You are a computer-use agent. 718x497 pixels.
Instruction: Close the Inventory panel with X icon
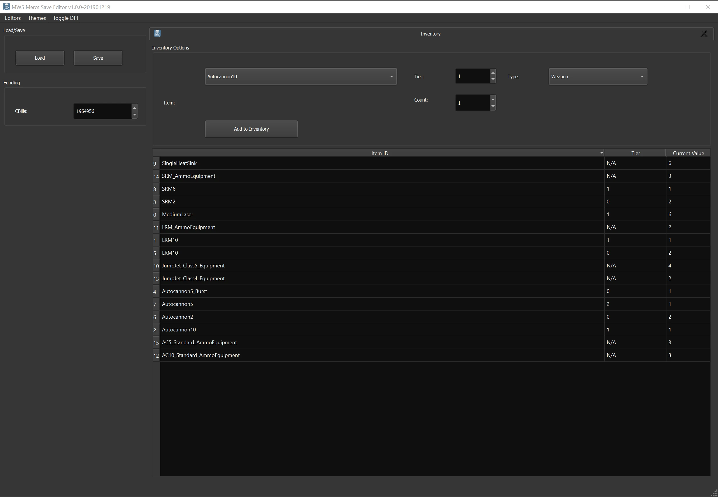(x=704, y=34)
